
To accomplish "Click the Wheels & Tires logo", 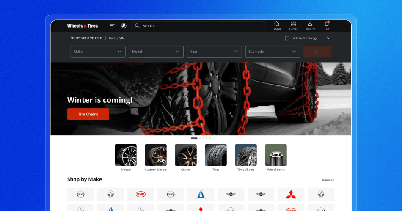I will point(83,26).
